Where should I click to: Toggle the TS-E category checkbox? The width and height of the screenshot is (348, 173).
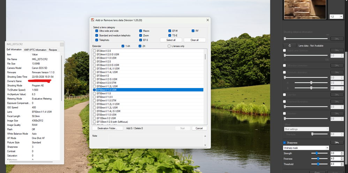point(170,35)
